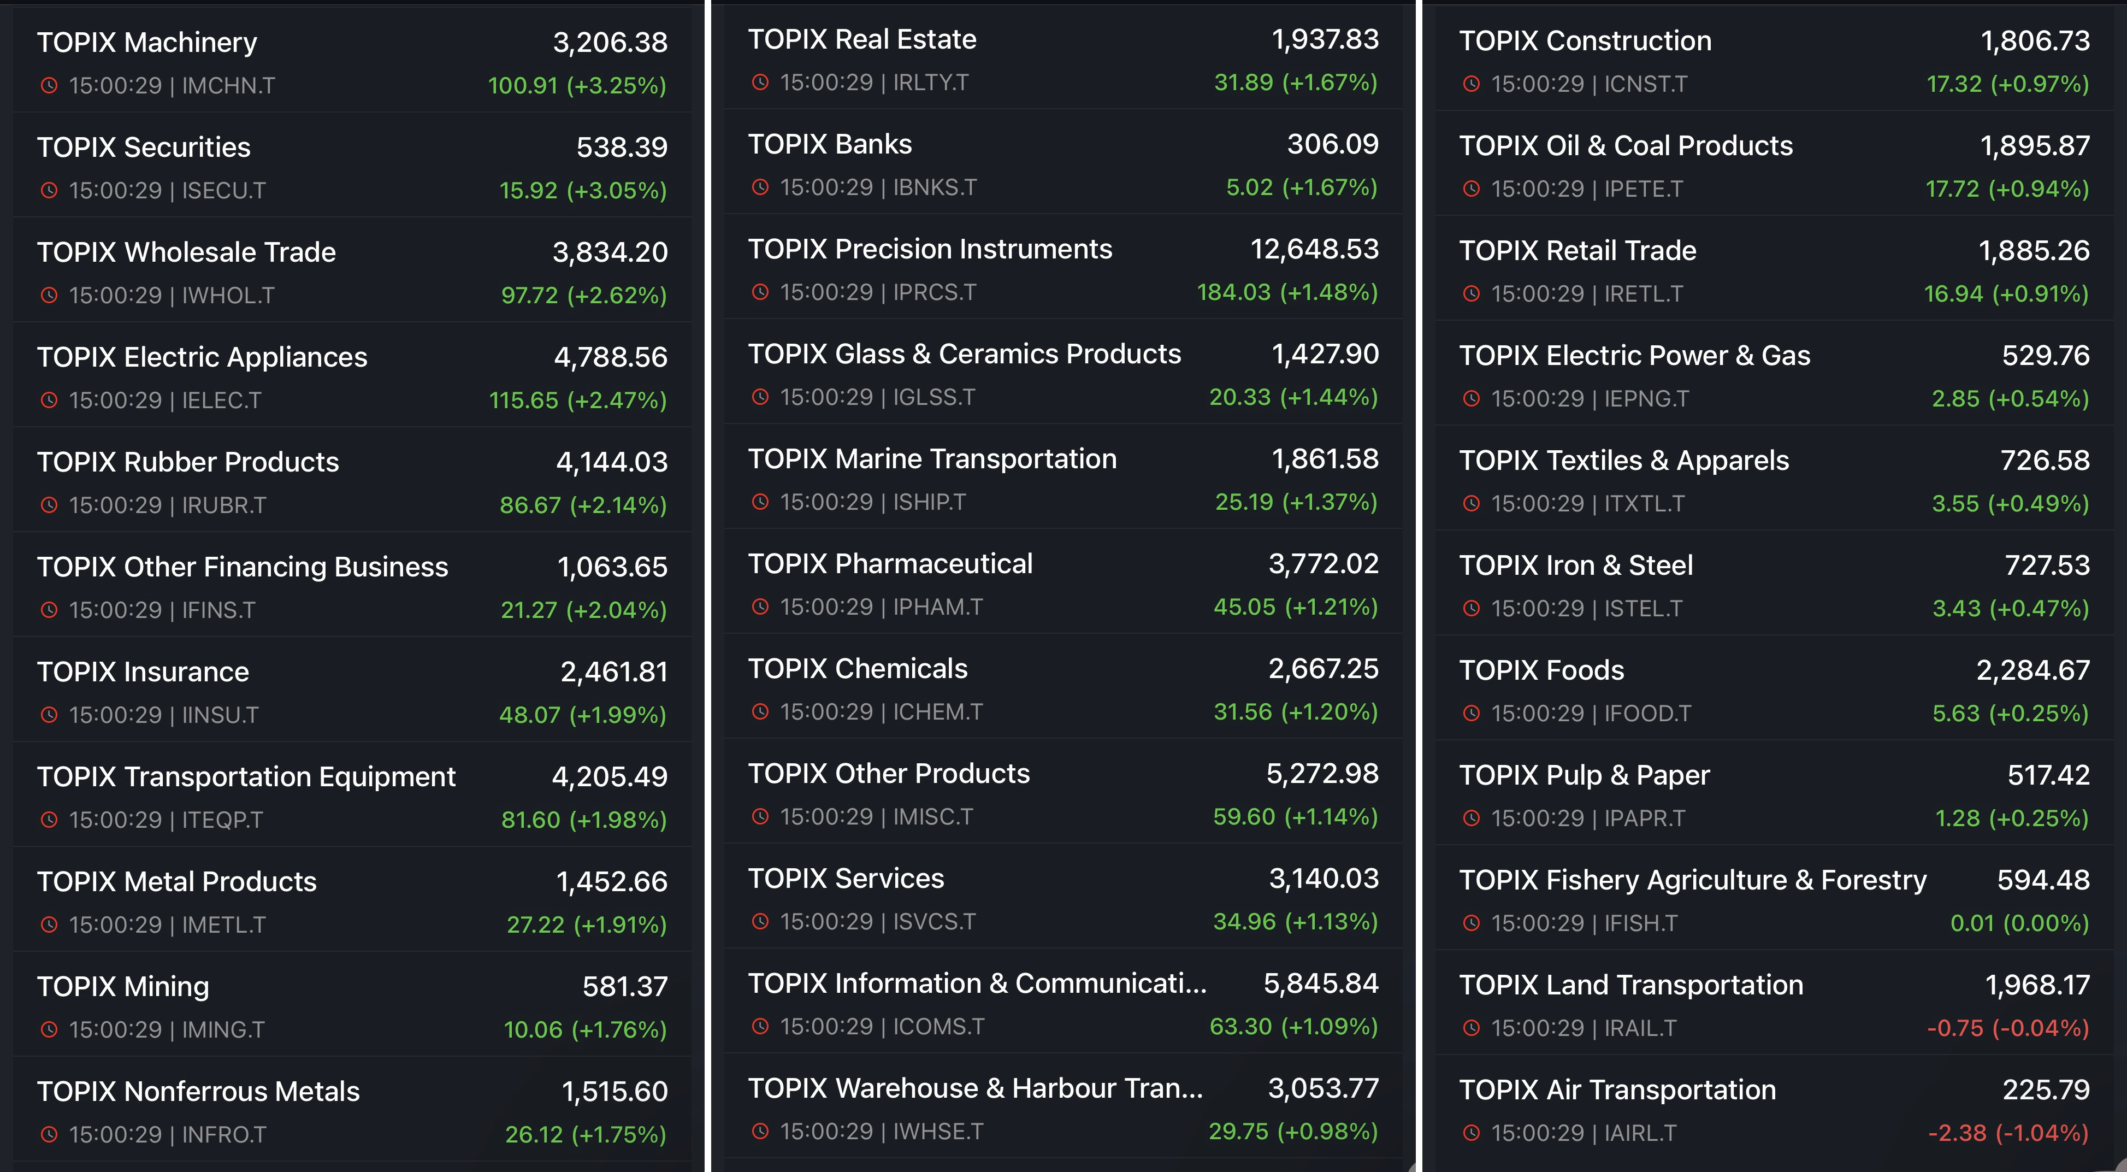Click the clock icon beside IWHOL.T

coord(50,295)
